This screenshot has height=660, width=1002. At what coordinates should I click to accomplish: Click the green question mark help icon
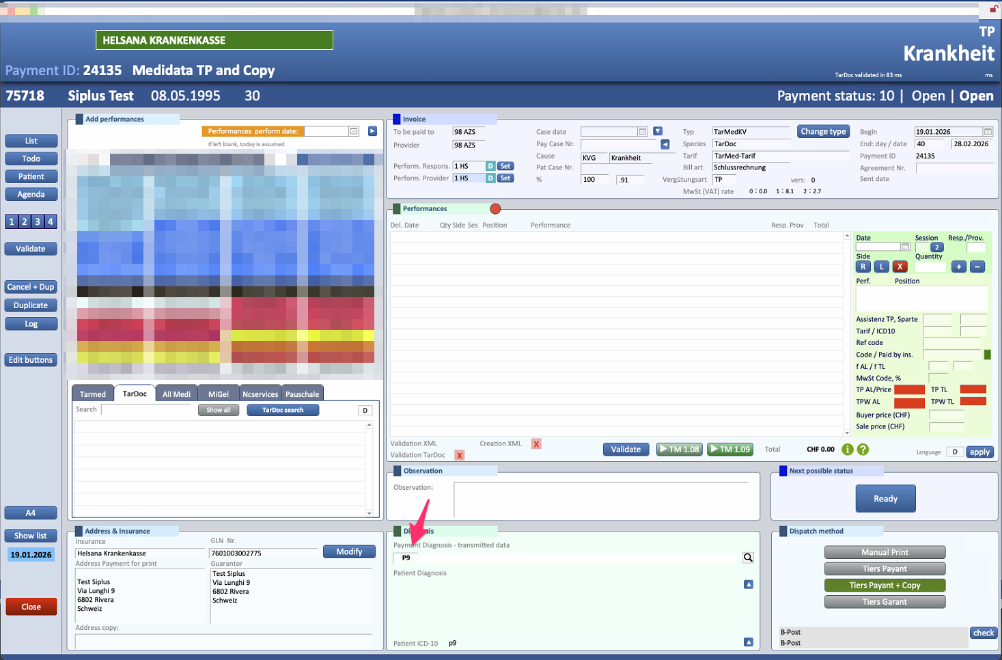pos(863,450)
